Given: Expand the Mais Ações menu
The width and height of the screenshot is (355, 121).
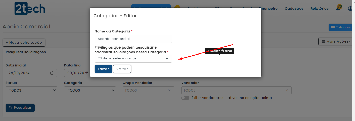Looking at the screenshot, I should (336, 41).
